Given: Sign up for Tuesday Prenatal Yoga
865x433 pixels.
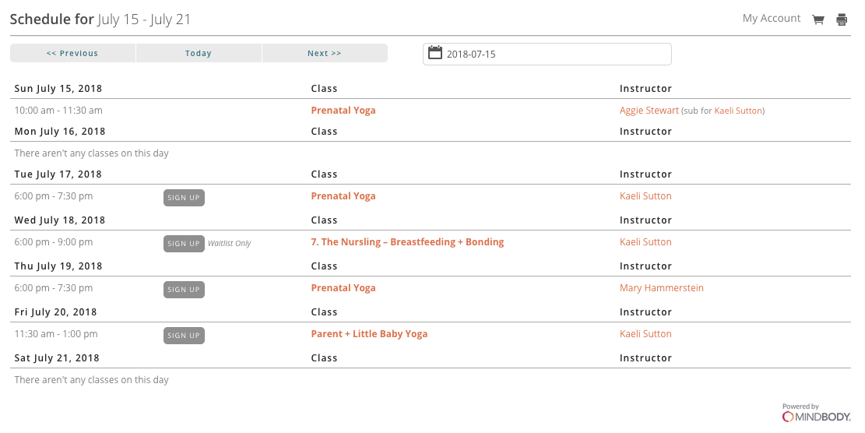Looking at the screenshot, I should point(184,198).
